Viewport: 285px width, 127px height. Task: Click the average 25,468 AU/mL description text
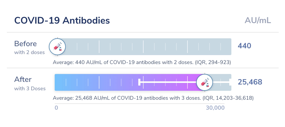click(153, 98)
